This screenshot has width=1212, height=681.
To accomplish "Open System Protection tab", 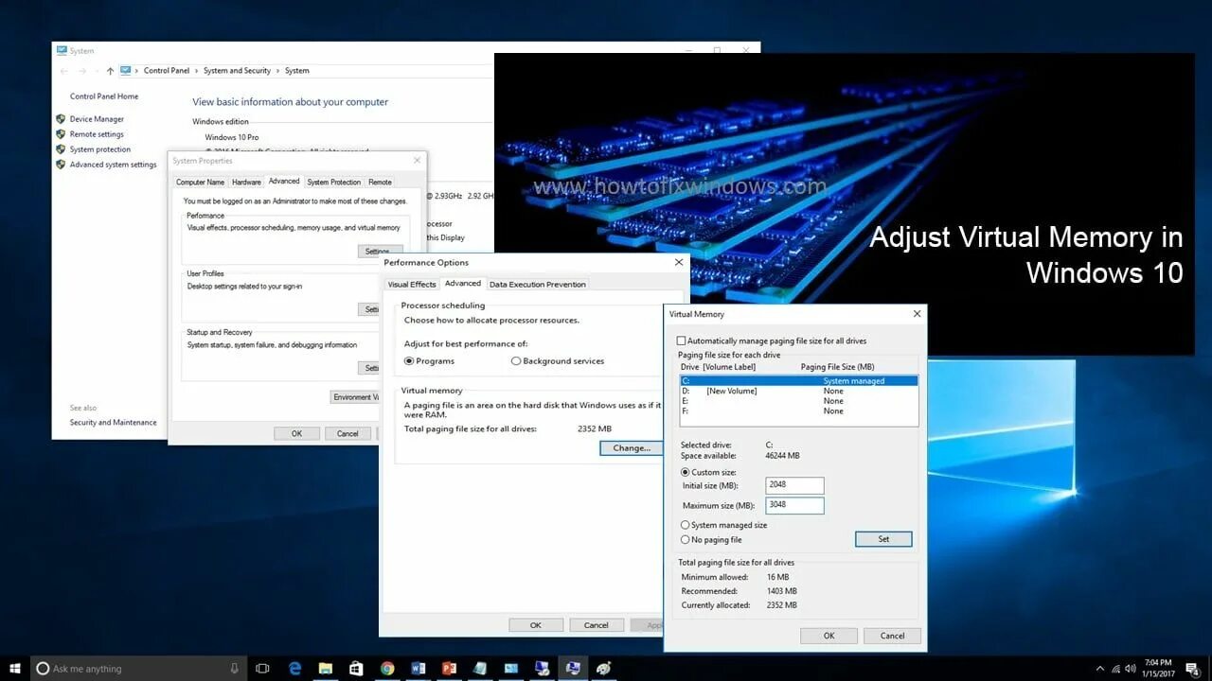I will coord(334,183).
